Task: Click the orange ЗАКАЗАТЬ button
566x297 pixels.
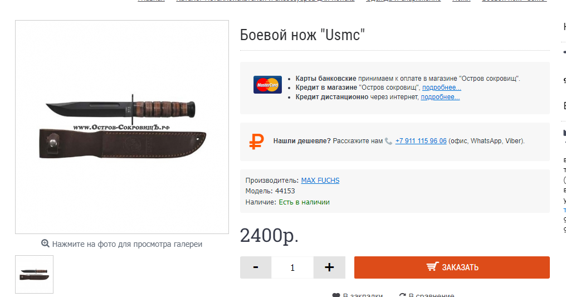Action: pyautogui.click(x=452, y=267)
